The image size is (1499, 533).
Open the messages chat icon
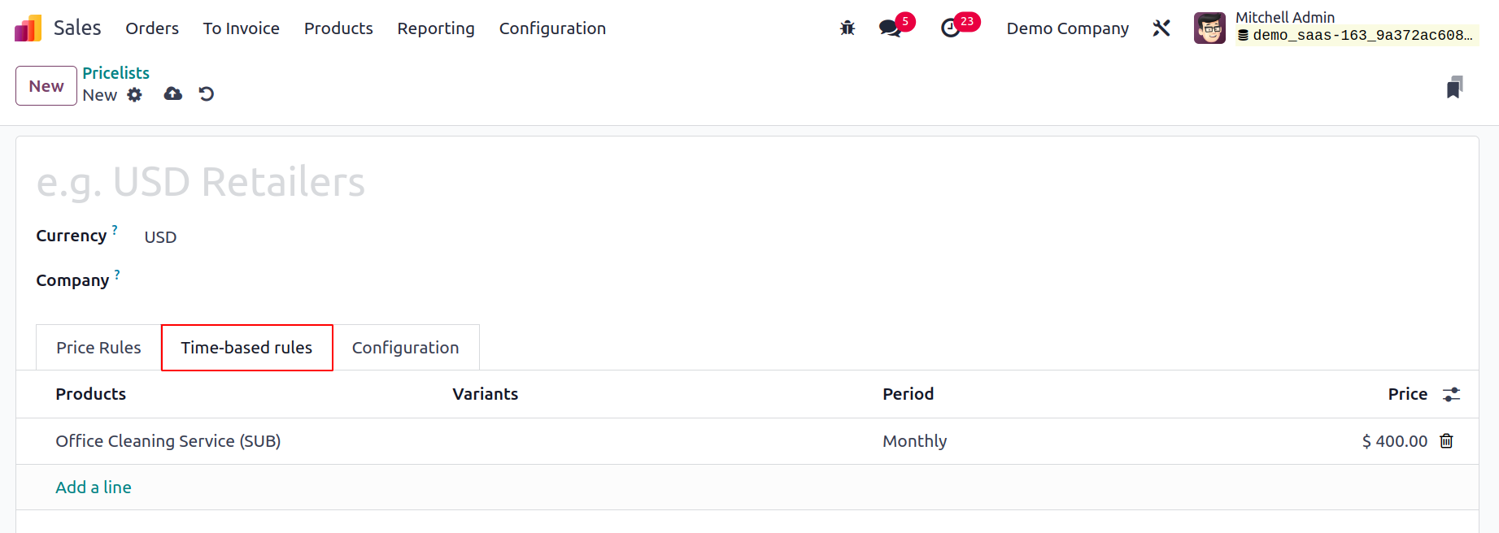(x=890, y=28)
